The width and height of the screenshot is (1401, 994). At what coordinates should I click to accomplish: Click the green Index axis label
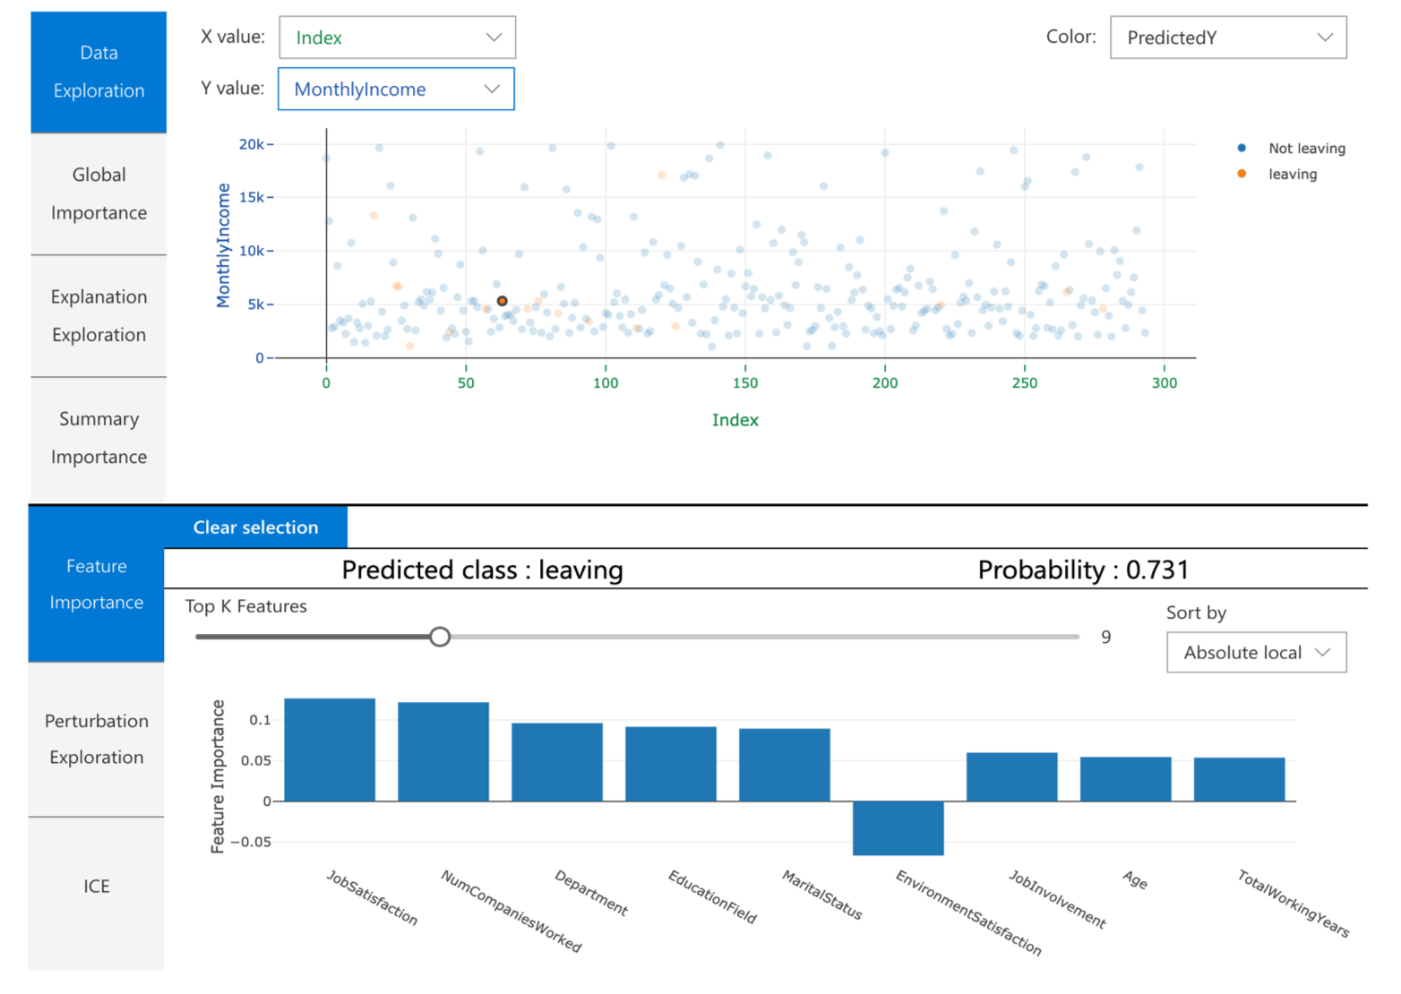[x=735, y=419]
